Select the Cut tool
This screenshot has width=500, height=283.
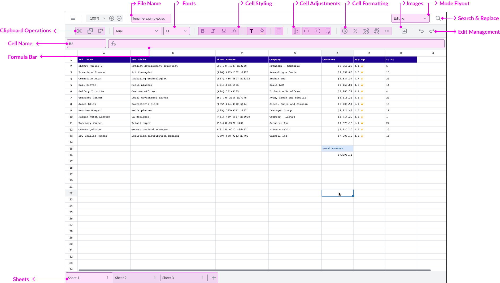80,31
